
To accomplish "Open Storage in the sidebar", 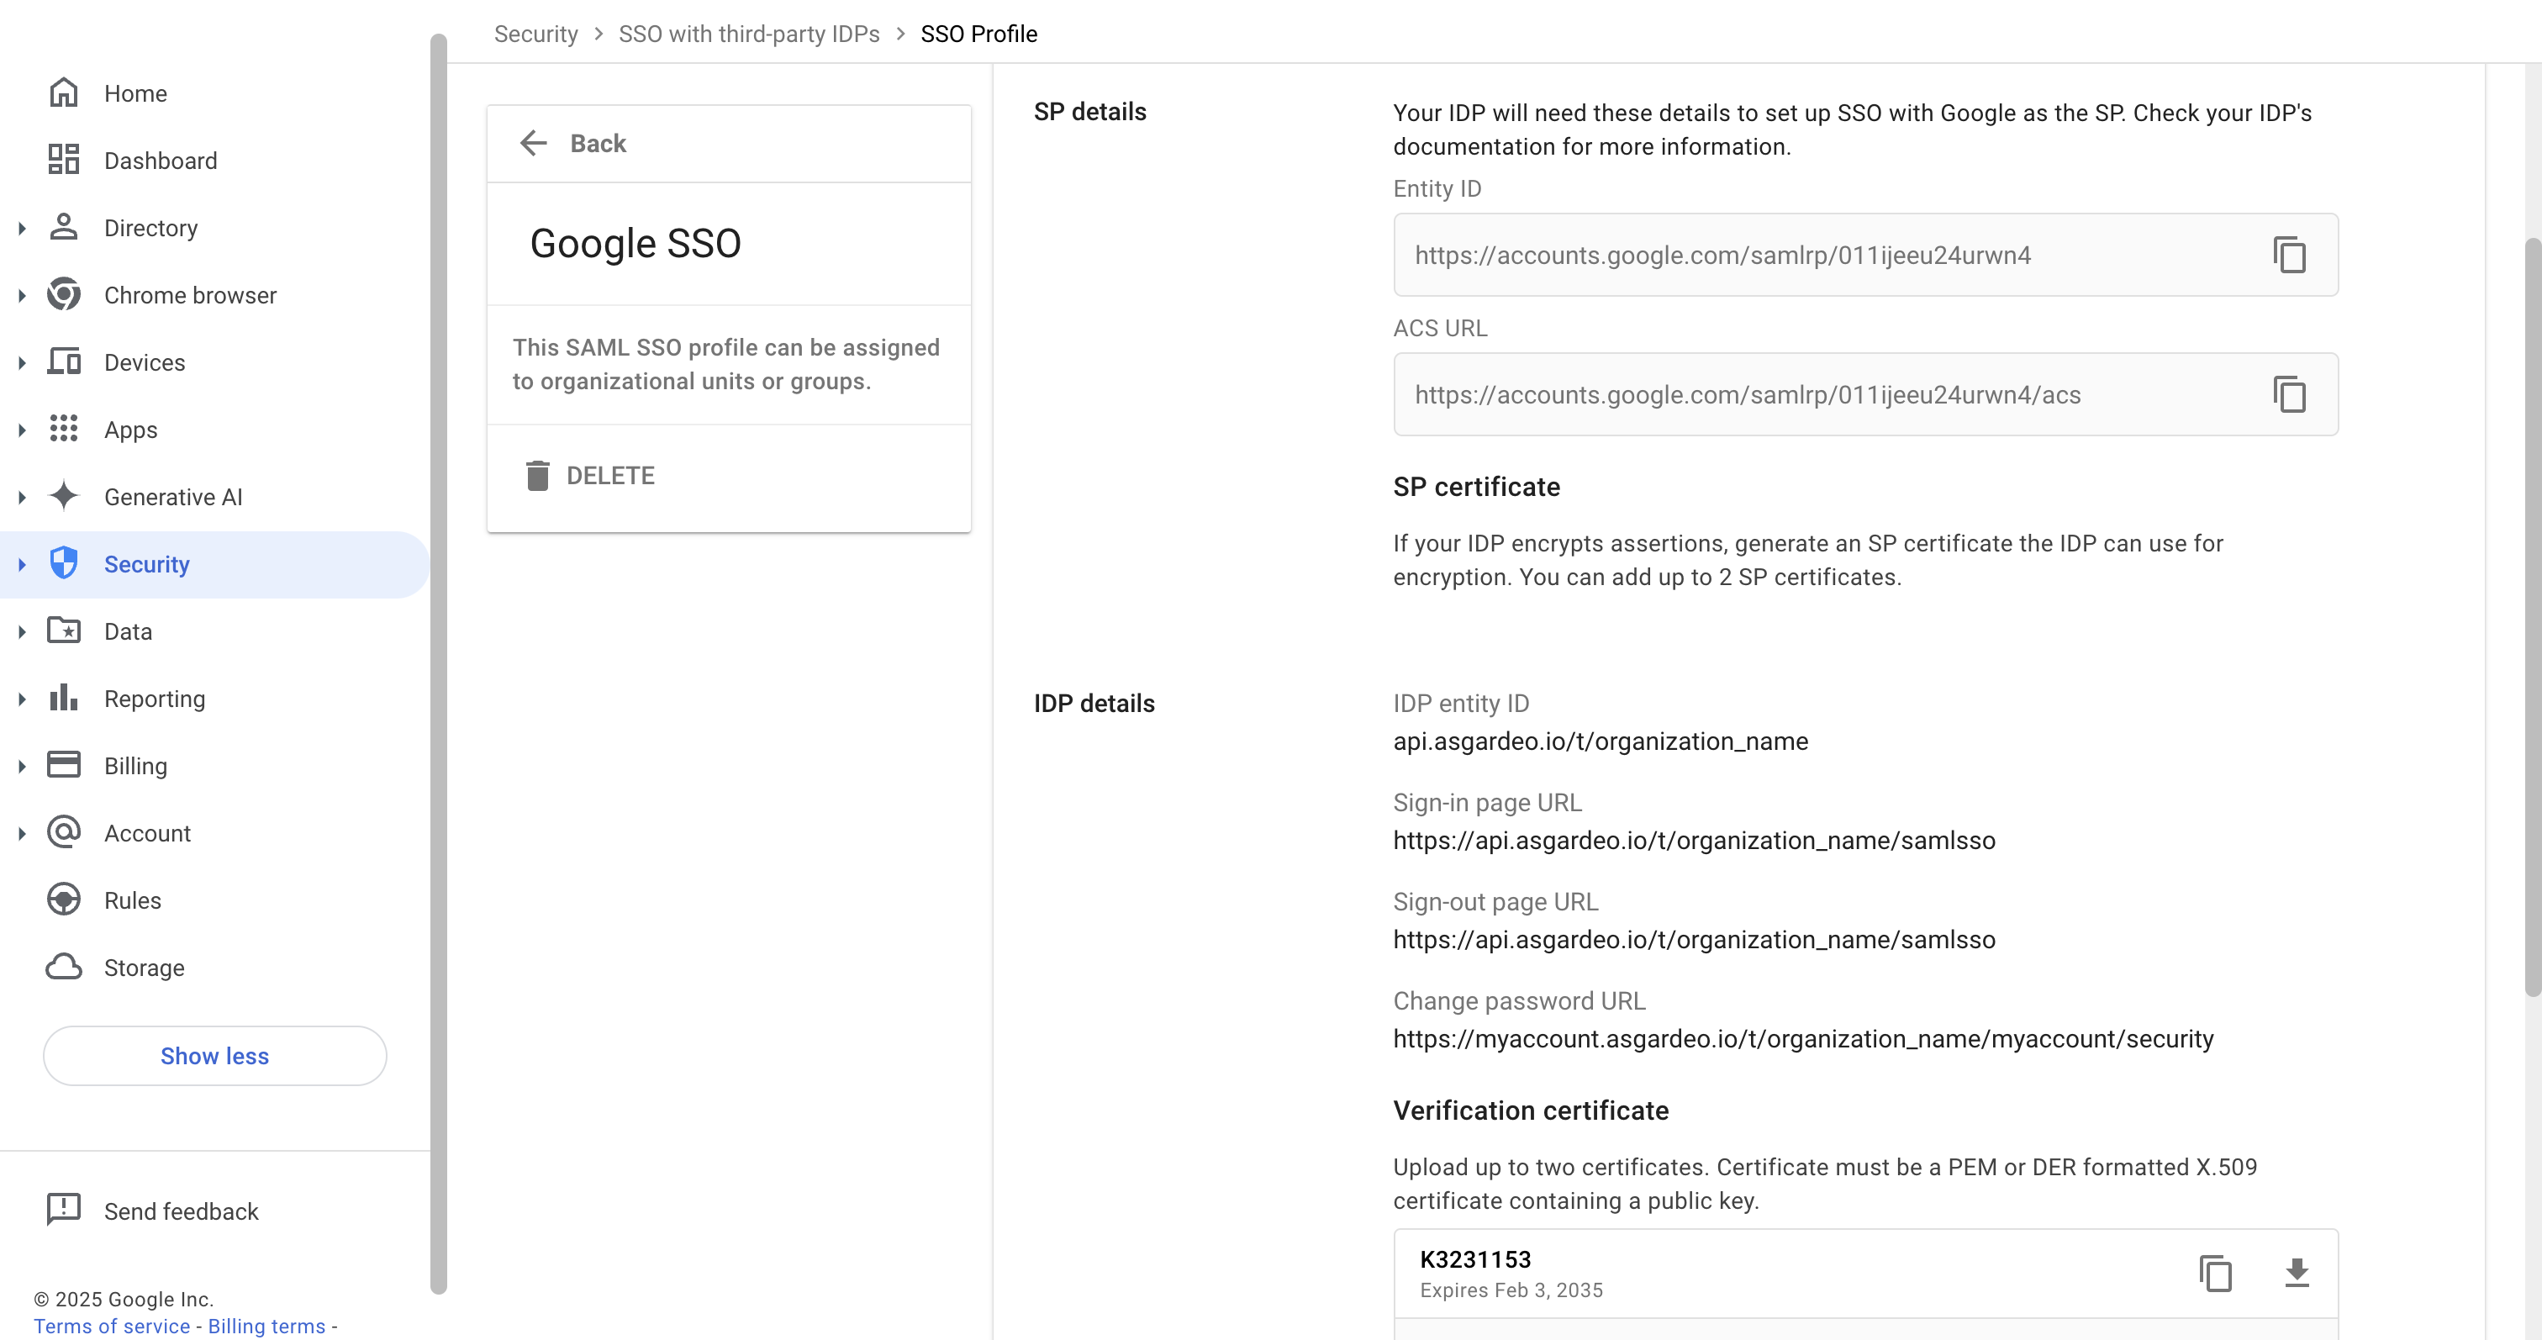I will (215, 967).
